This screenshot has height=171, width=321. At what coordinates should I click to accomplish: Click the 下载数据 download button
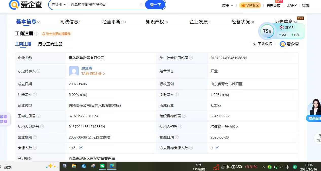(x=262, y=44)
